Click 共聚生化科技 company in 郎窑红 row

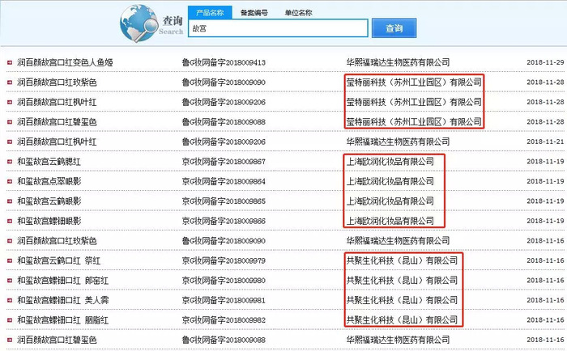point(402,280)
